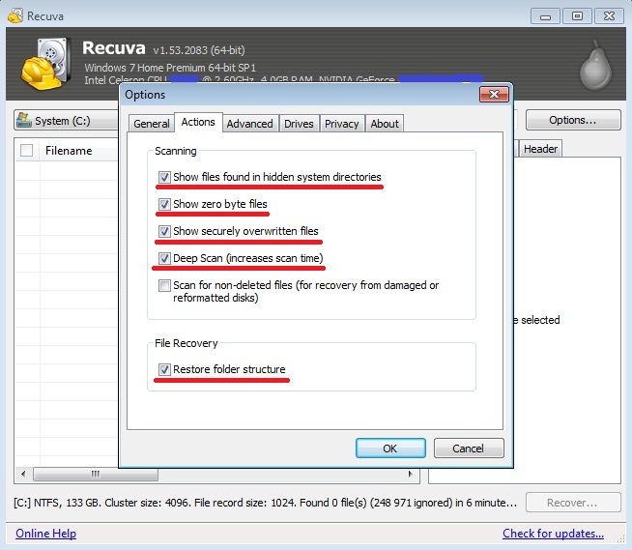Select the Actions tab
632x550 pixels.
click(x=198, y=122)
